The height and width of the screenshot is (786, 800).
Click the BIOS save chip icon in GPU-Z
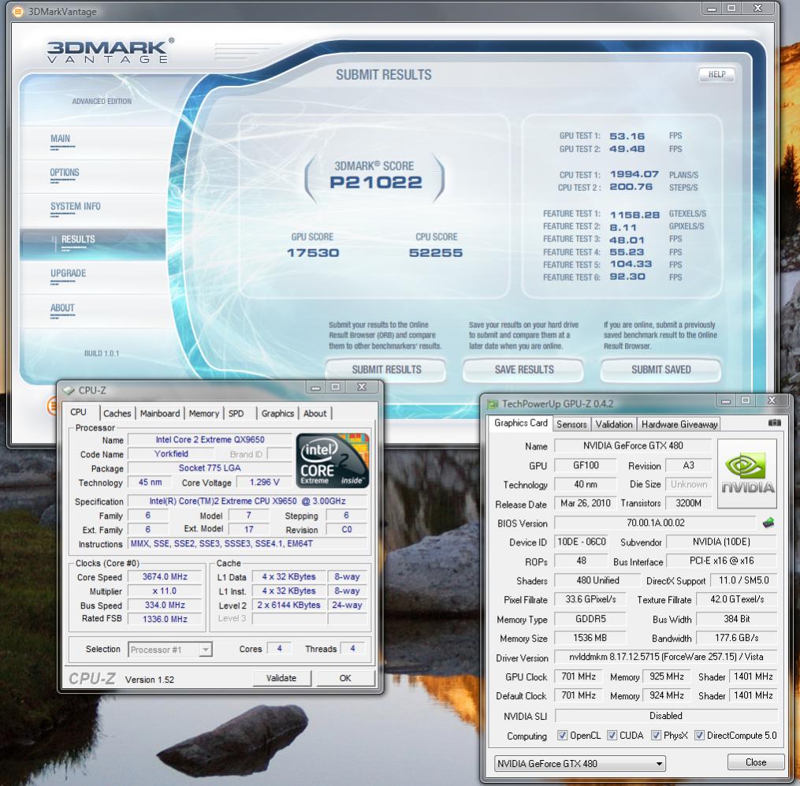tap(768, 523)
